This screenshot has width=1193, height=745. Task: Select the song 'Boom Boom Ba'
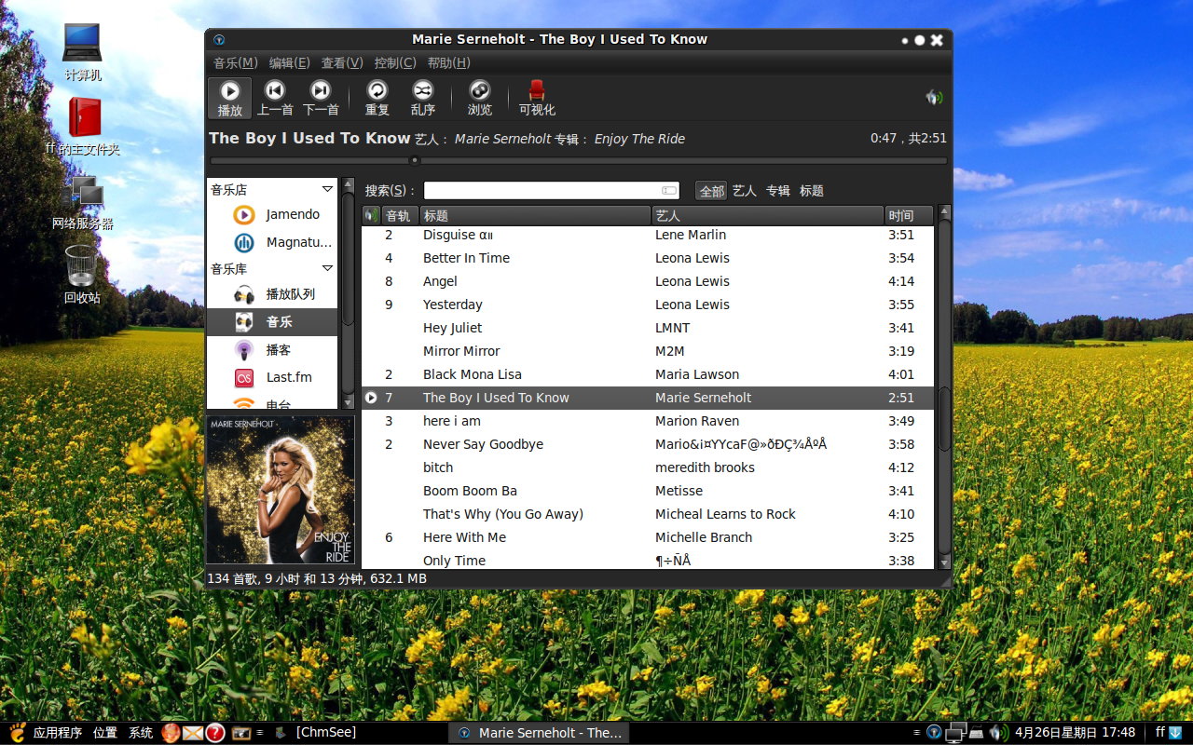(648, 491)
